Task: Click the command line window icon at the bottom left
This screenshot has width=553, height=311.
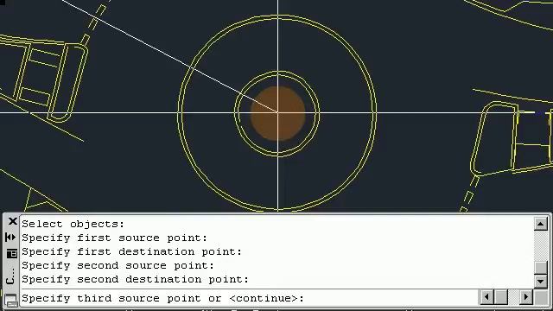Action: 11,300
